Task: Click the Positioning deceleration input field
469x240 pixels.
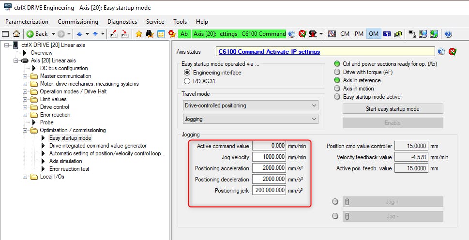Action: click(269, 179)
